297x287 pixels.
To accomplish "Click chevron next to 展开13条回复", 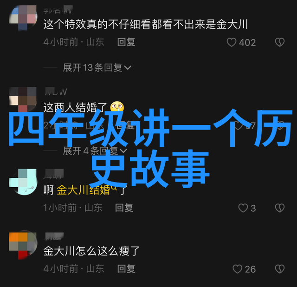I will pyautogui.click(x=128, y=68).
